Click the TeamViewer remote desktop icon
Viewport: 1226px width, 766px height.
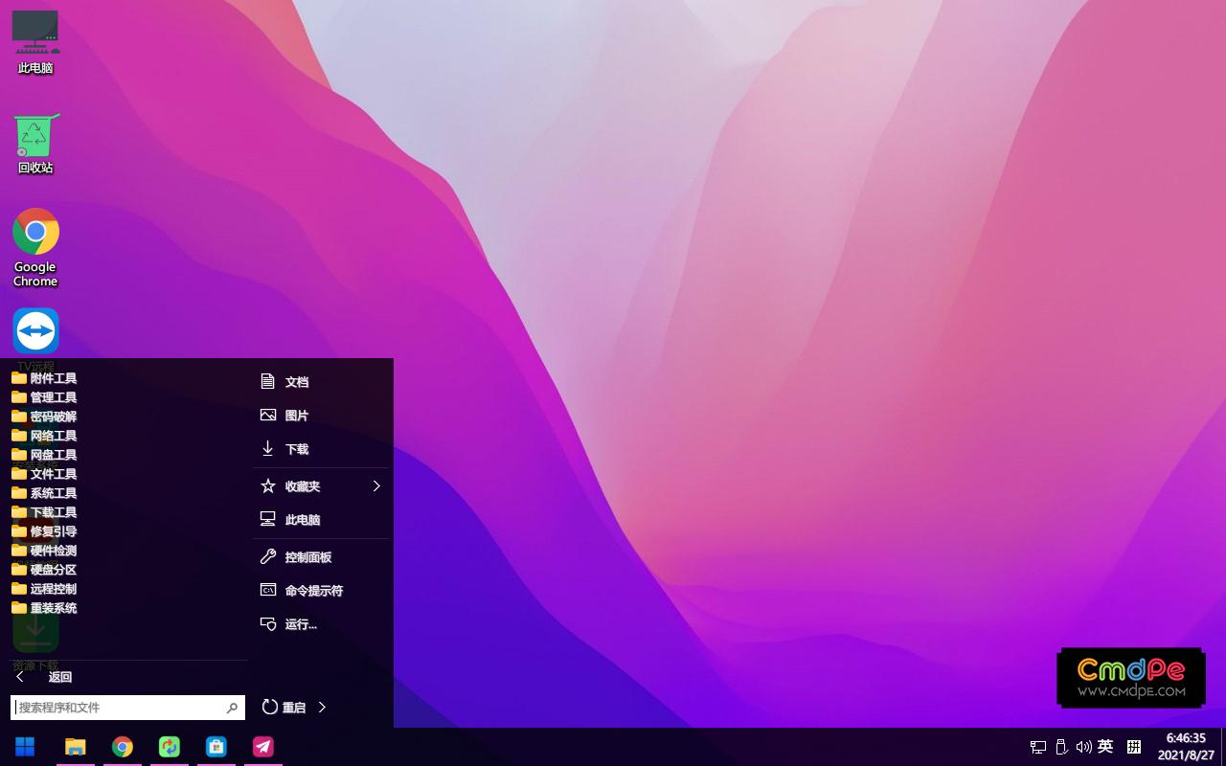tap(35, 331)
